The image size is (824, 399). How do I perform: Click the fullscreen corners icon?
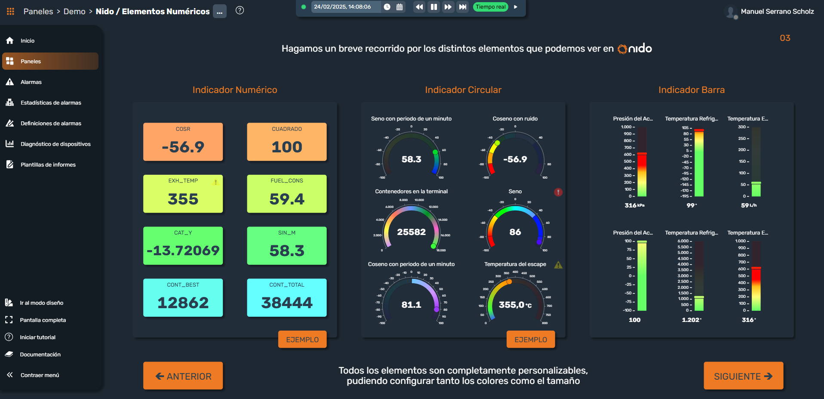[9, 320]
